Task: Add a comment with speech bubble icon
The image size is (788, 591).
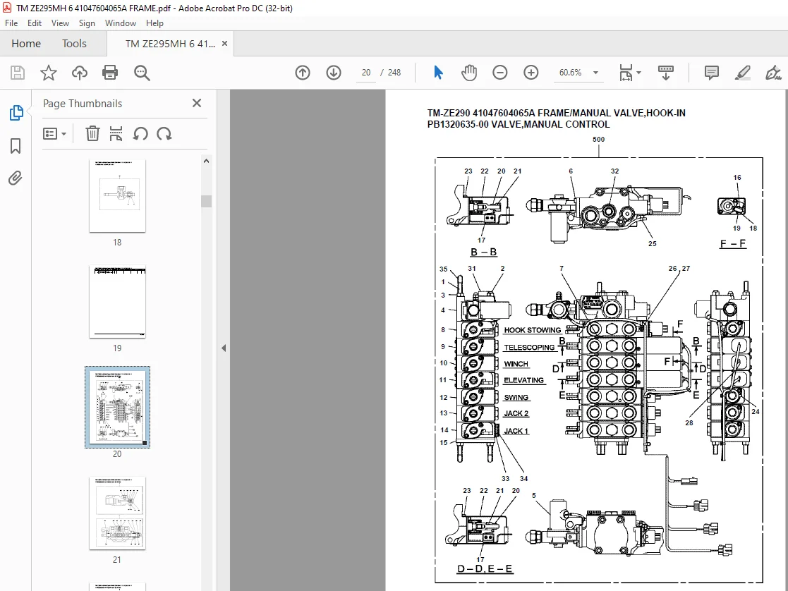Action: [x=712, y=73]
